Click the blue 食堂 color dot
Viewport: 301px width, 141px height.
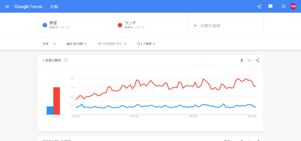pyautogui.click(x=45, y=25)
